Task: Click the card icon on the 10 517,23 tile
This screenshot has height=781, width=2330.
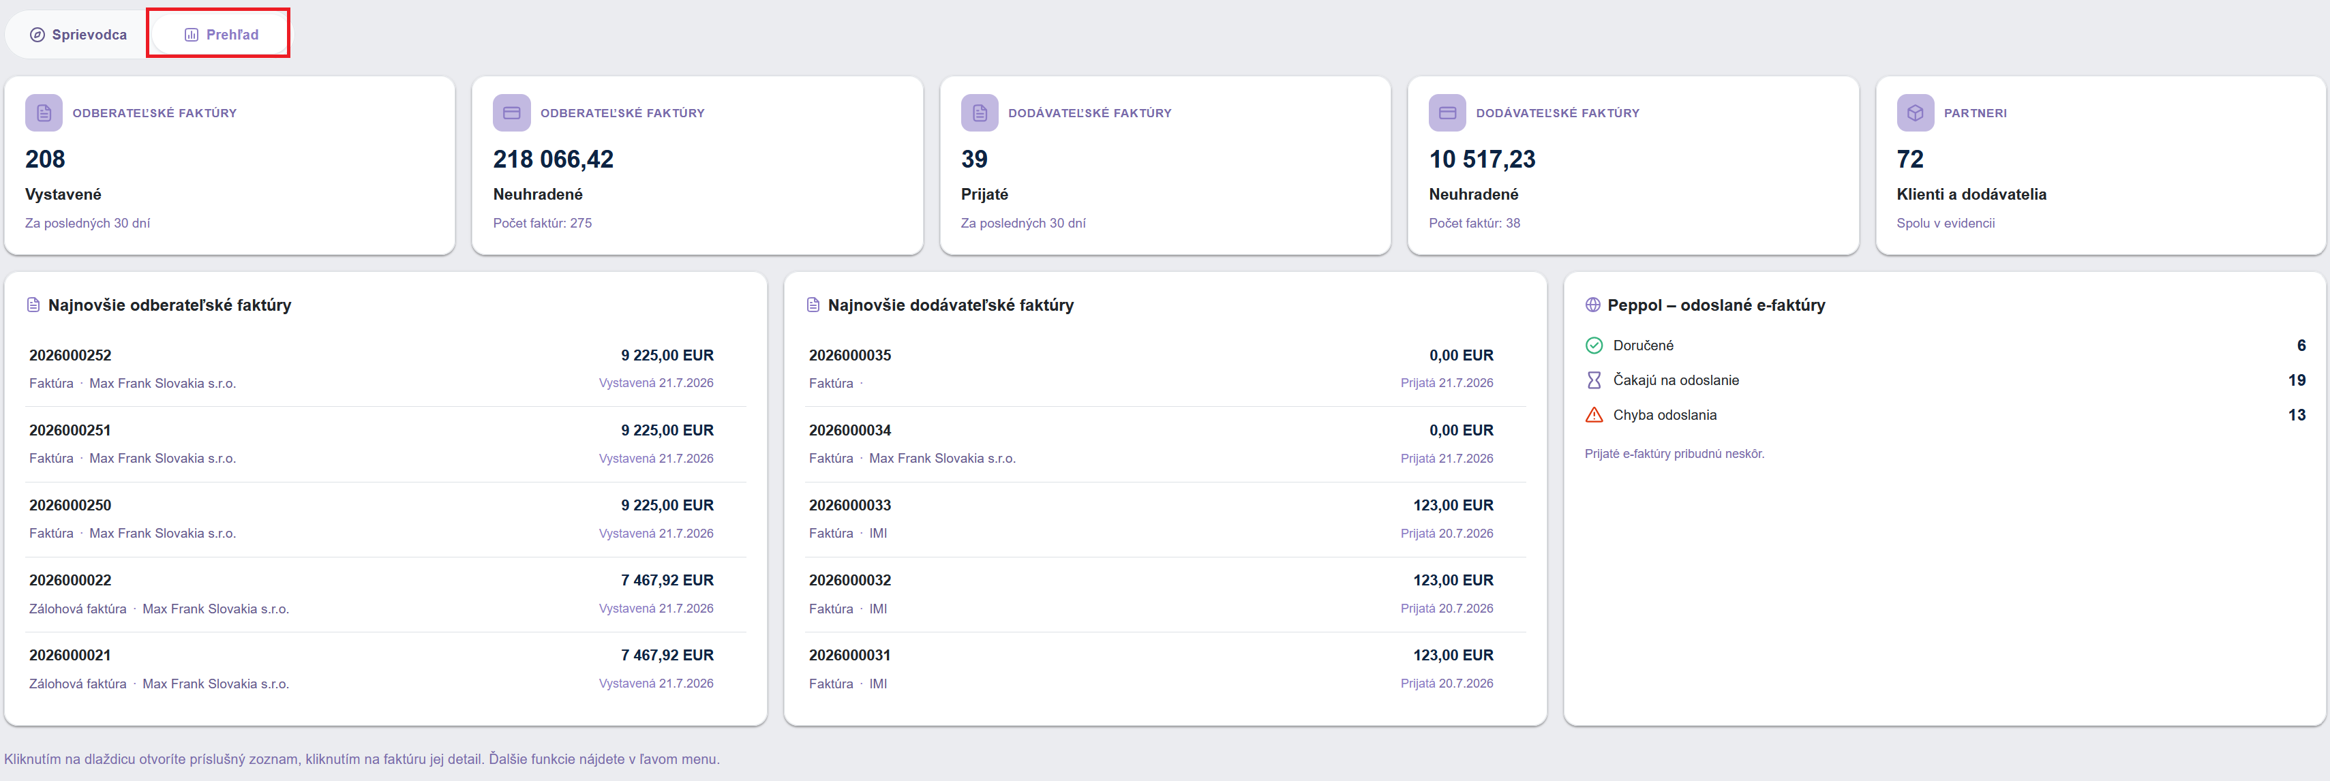Action: coord(1447,113)
